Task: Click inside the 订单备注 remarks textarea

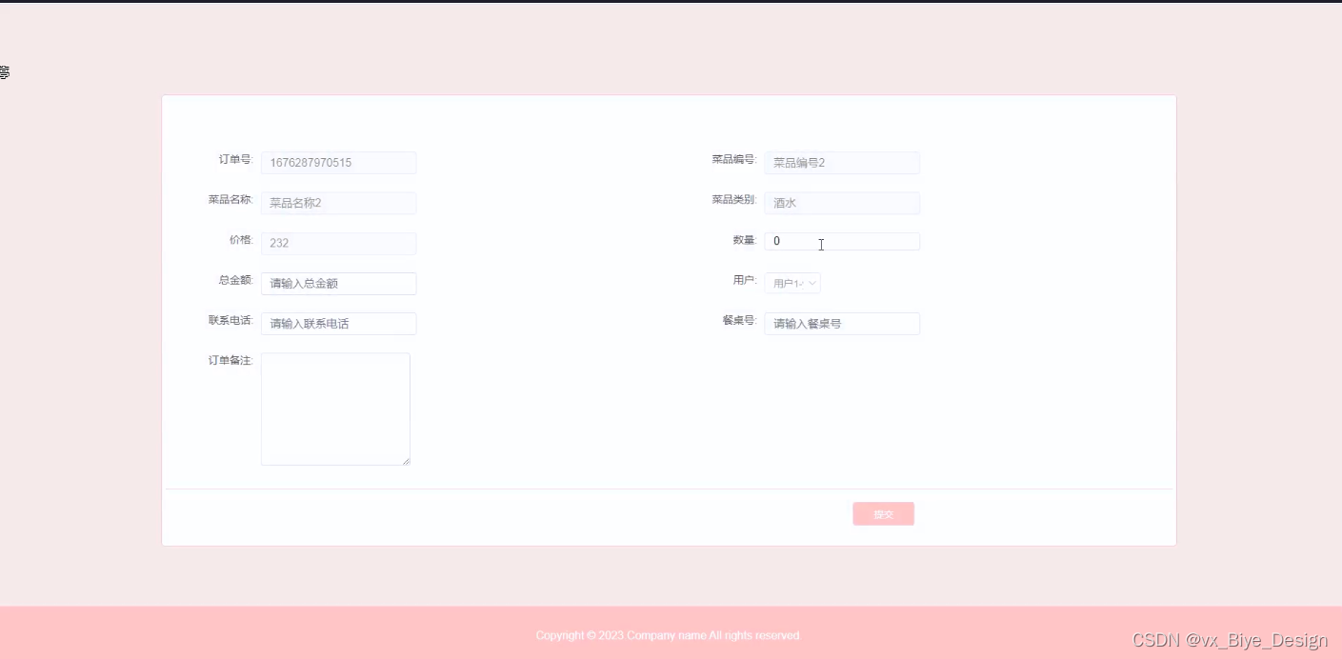Action: point(335,409)
